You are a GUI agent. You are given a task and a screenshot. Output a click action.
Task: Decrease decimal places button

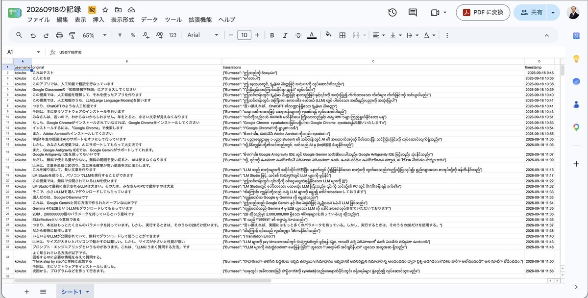pos(146,35)
